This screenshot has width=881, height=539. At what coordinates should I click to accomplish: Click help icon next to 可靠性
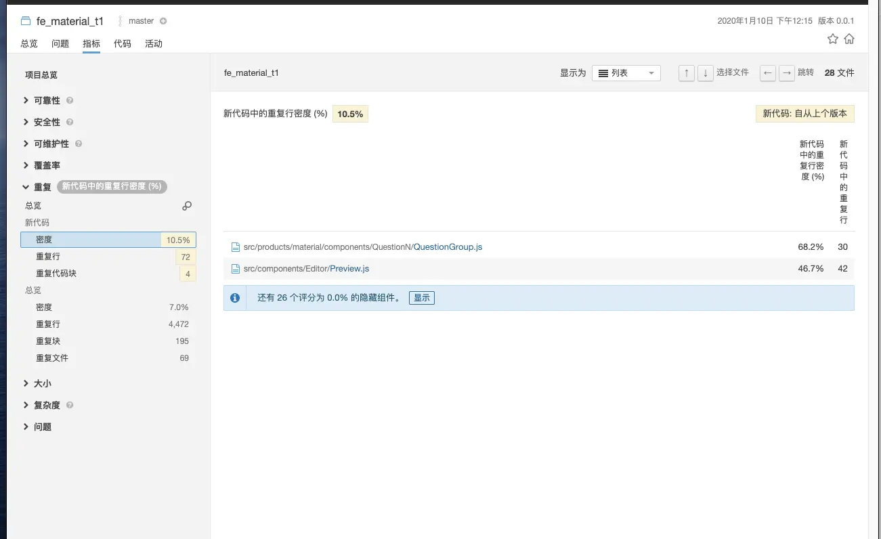pyautogui.click(x=70, y=100)
